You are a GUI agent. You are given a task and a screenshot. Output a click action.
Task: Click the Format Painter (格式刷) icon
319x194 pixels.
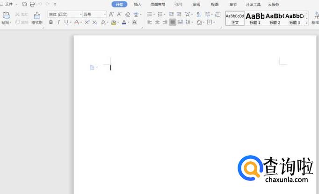pos(37,16)
